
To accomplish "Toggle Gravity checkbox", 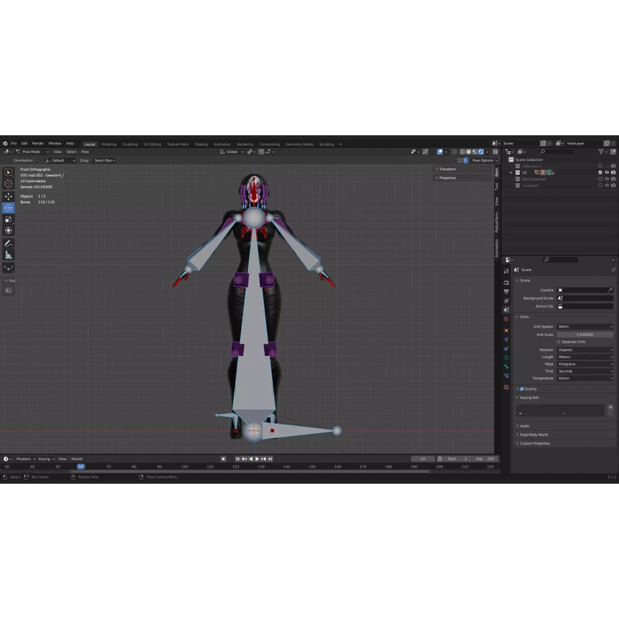I will point(522,389).
